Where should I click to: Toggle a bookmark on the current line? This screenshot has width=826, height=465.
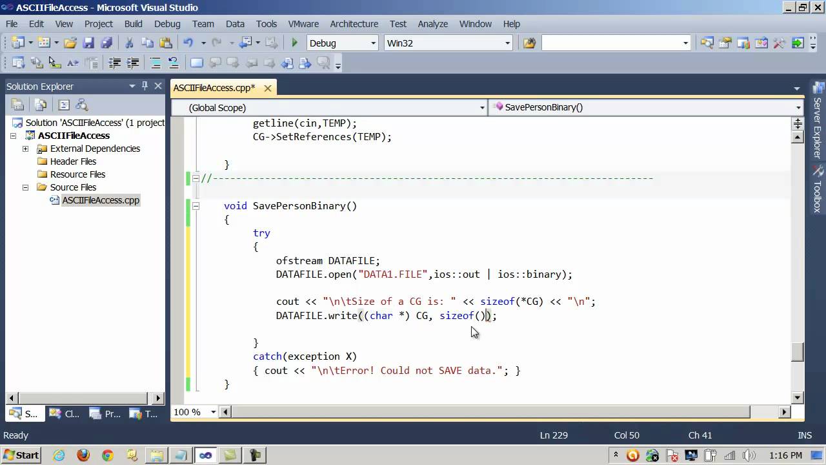click(197, 63)
